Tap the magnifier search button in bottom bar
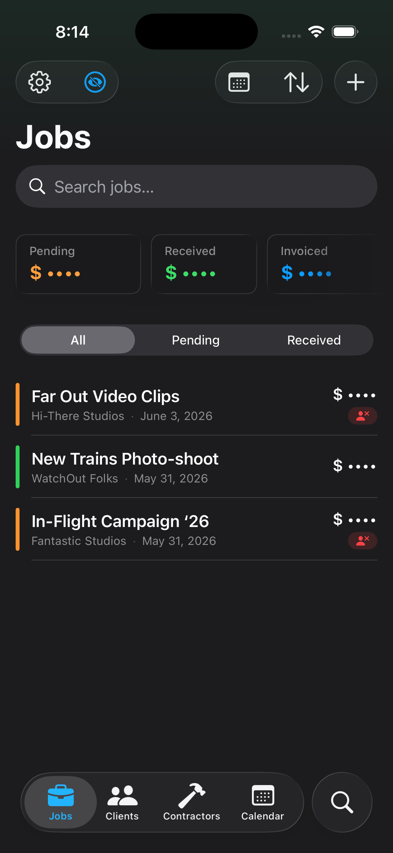This screenshot has height=853, width=393. point(342,802)
